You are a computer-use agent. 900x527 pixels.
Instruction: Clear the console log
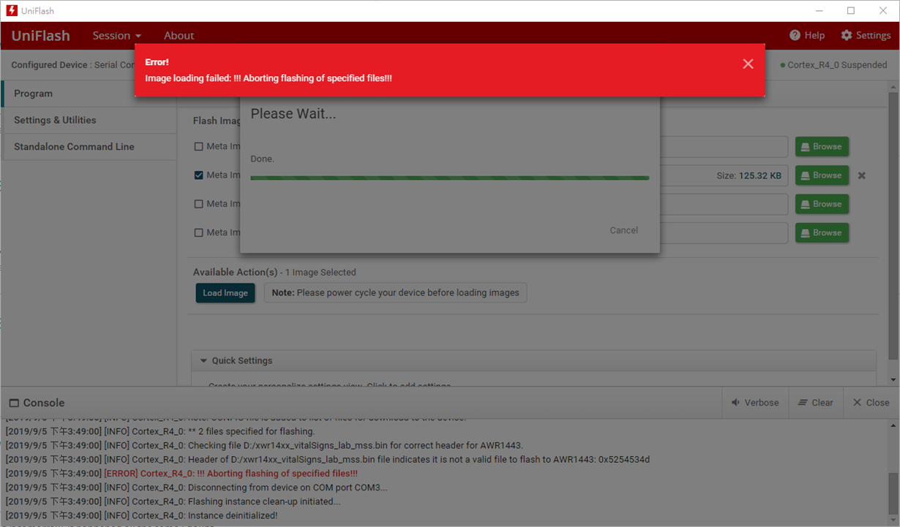[815, 403]
